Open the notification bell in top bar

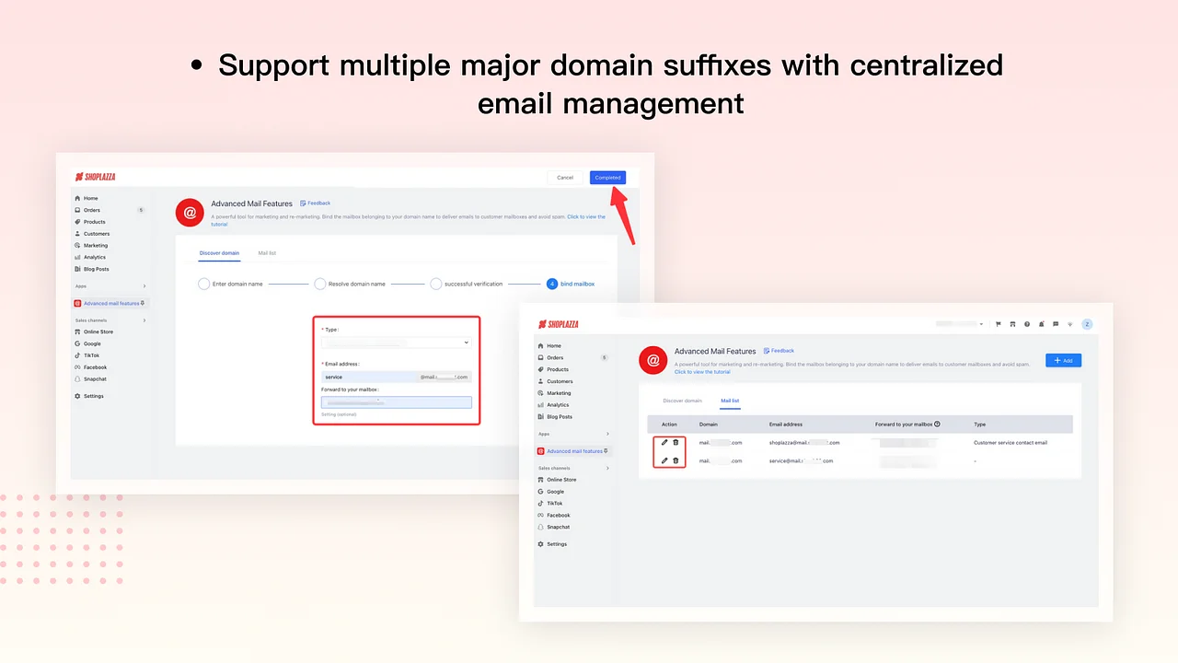(1041, 324)
